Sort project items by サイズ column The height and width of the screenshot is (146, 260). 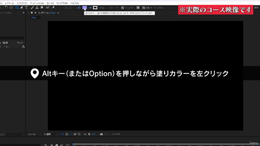pos(20,43)
